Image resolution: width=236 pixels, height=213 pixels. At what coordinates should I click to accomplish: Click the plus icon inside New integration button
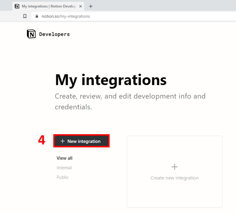(x=62, y=141)
